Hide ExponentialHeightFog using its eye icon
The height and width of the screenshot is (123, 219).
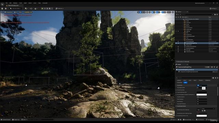[176, 43]
